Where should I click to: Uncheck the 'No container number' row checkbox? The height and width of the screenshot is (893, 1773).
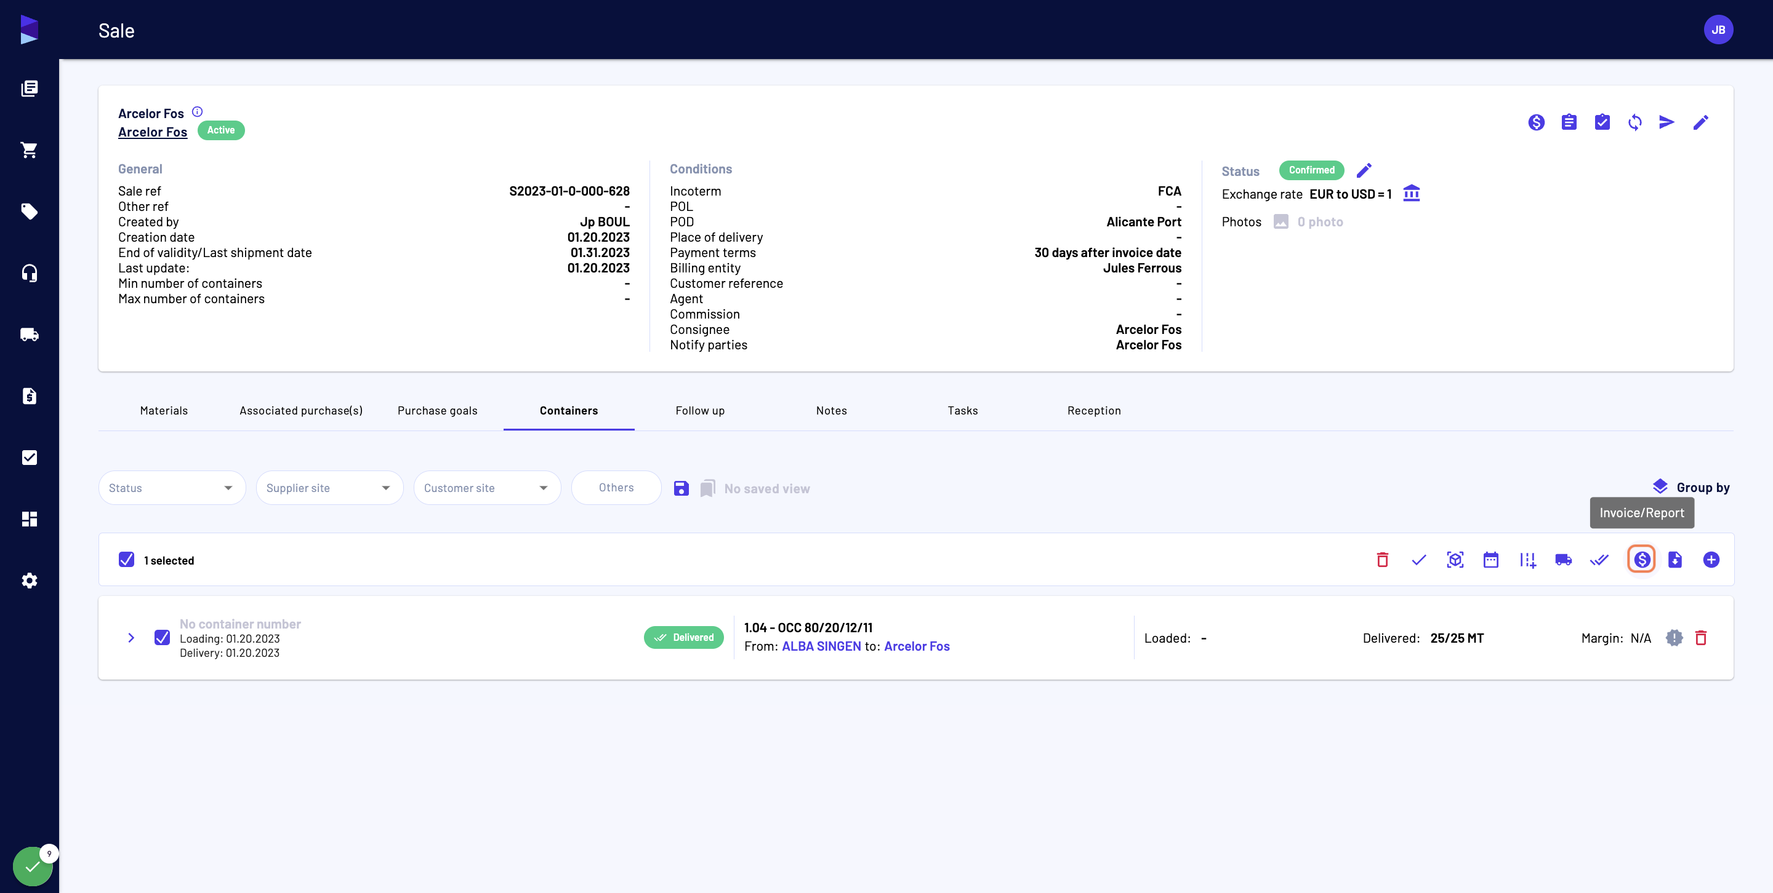tap(163, 637)
